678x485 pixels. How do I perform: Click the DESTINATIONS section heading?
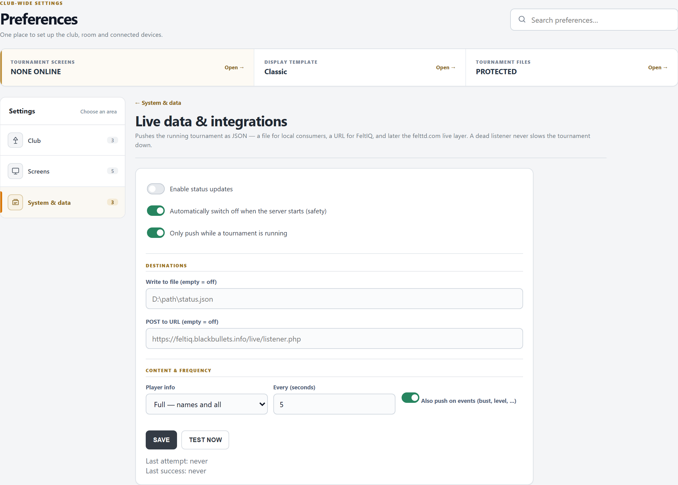(166, 265)
